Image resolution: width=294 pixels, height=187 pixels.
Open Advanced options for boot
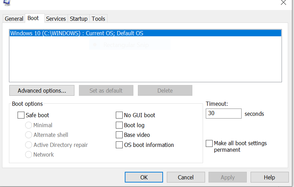click(42, 91)
